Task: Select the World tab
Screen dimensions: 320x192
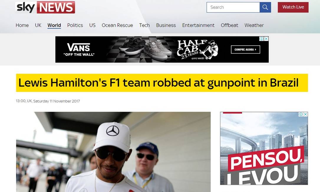Action: pyautogui.click(x=54, y=25)
